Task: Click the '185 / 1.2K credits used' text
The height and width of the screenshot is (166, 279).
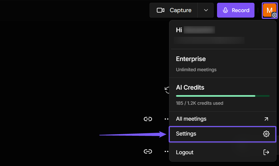Action: pos(199,103)
